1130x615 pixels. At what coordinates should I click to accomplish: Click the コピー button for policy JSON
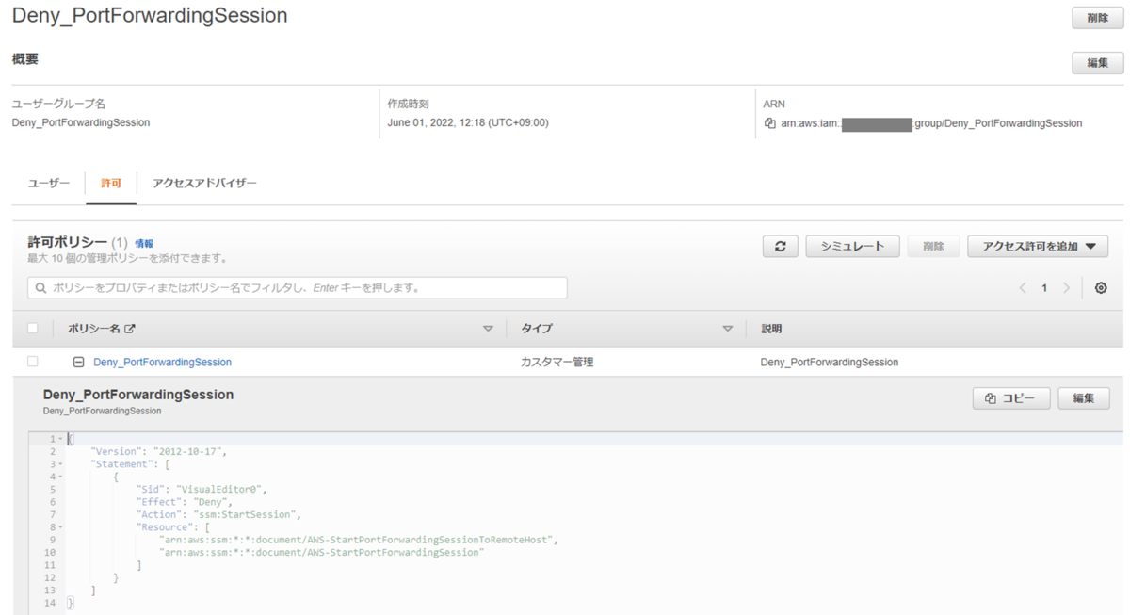click(x=1010, y=398)
